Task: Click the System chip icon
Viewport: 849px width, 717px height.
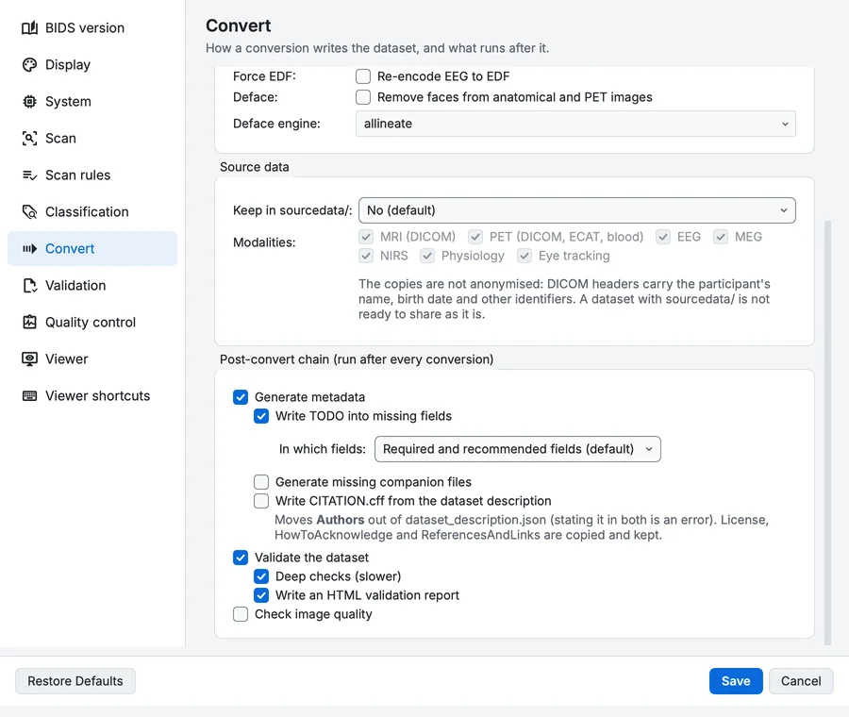Action: [x=30, y=101]
